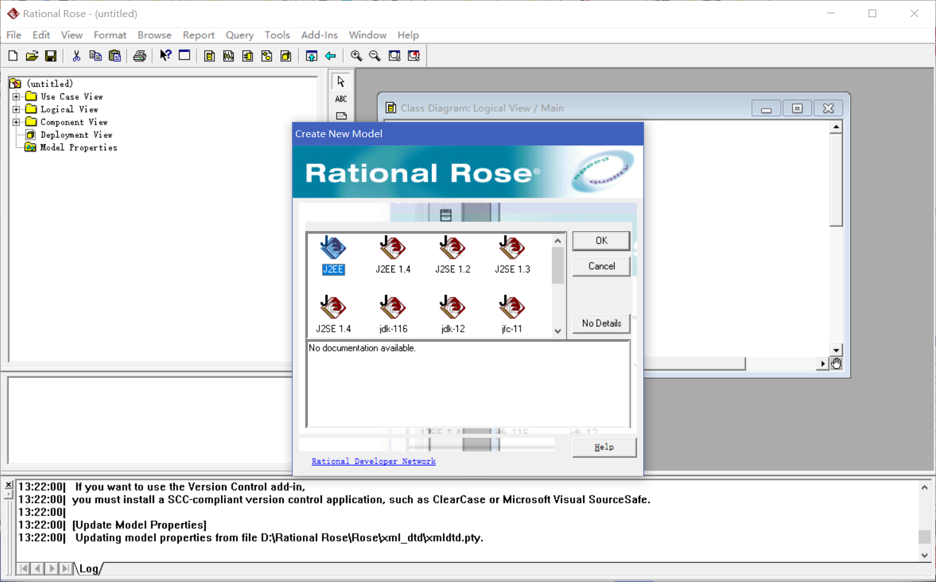Select Model Properties in browser tree
The height and width of the screenshot is (582, 936).
(x=78, y=147)
